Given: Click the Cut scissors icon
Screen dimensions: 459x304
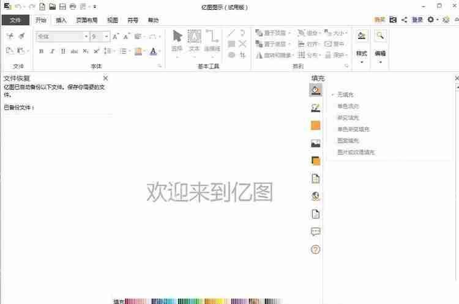Looking at the screenshot, I should tap(10, 36).
